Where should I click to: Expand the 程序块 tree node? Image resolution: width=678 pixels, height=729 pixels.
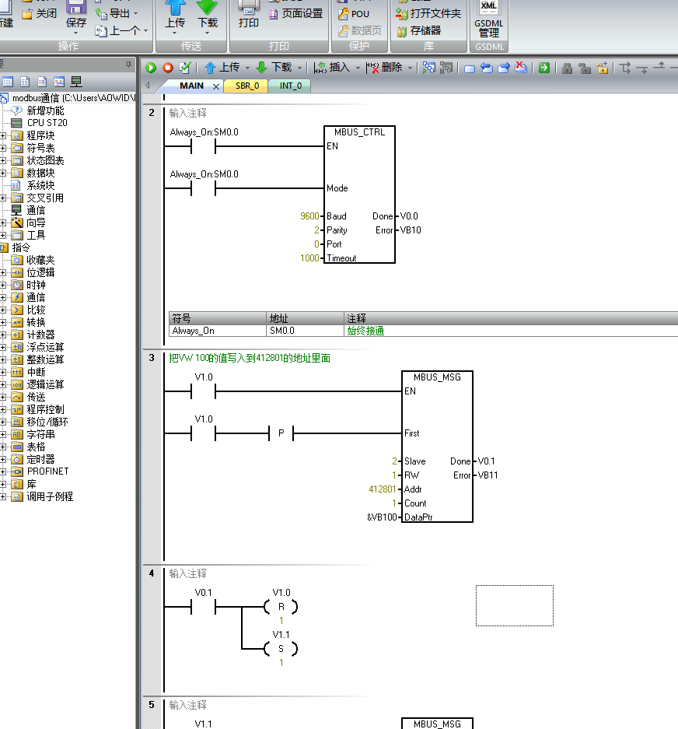4,135
